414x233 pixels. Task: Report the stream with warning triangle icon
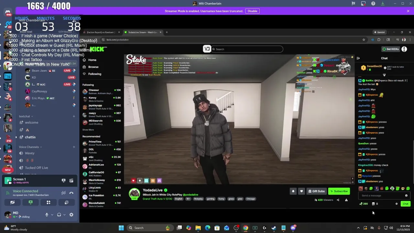click(x=346, y=200)
